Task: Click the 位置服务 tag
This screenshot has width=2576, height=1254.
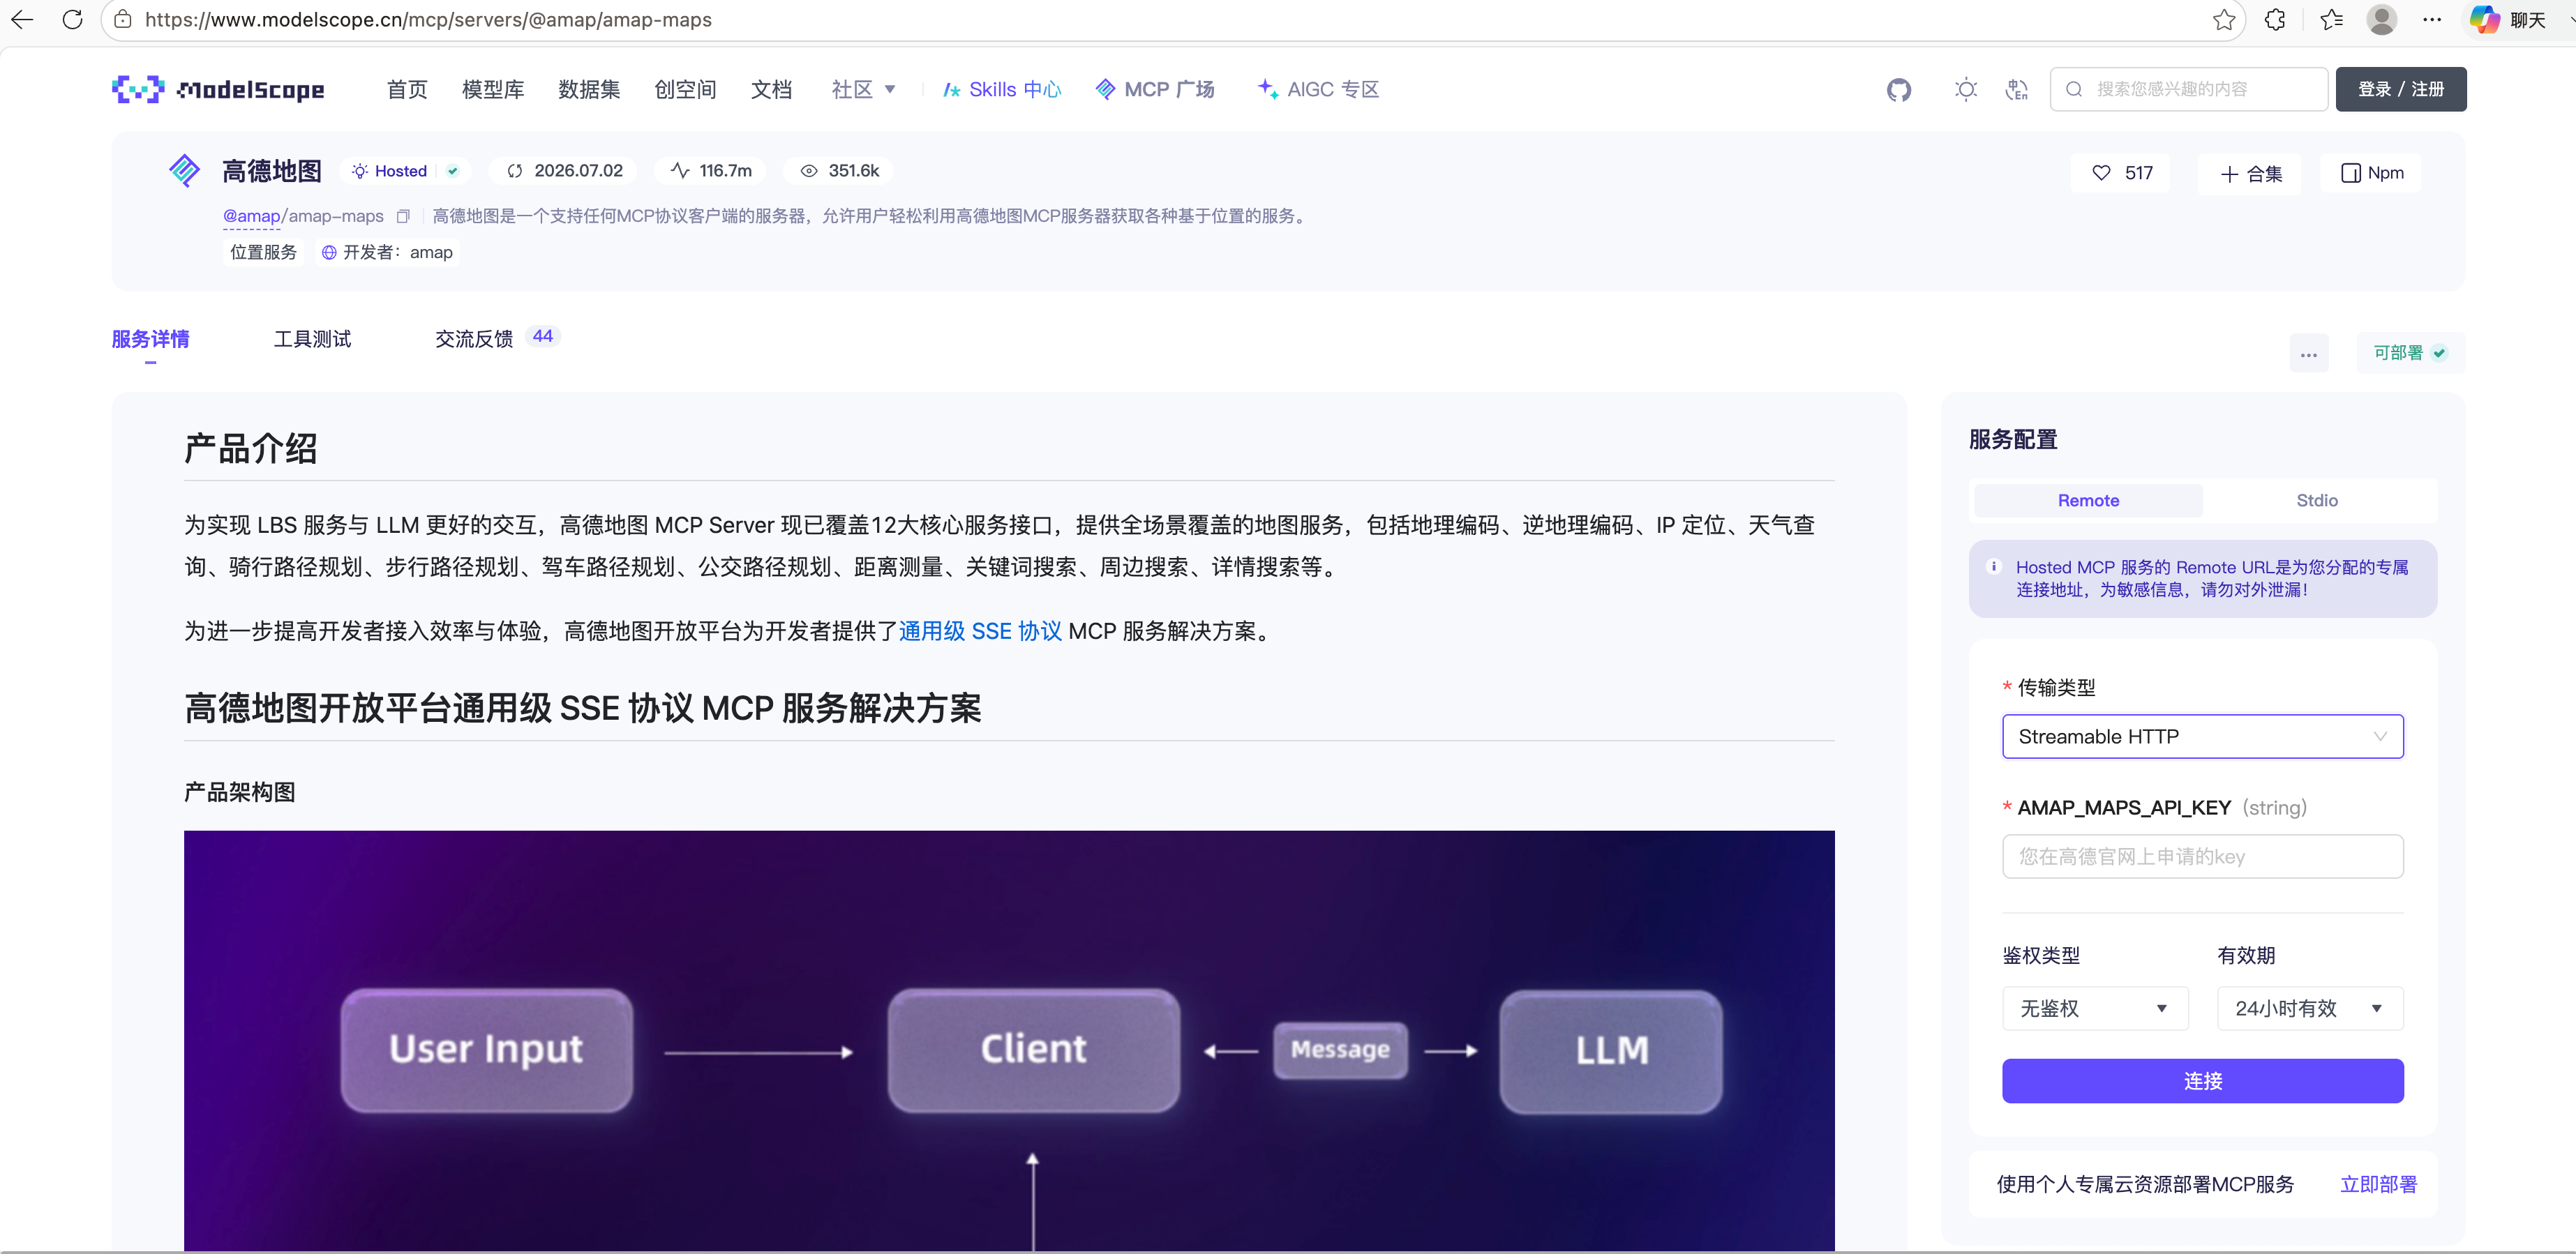Action: 264,252
